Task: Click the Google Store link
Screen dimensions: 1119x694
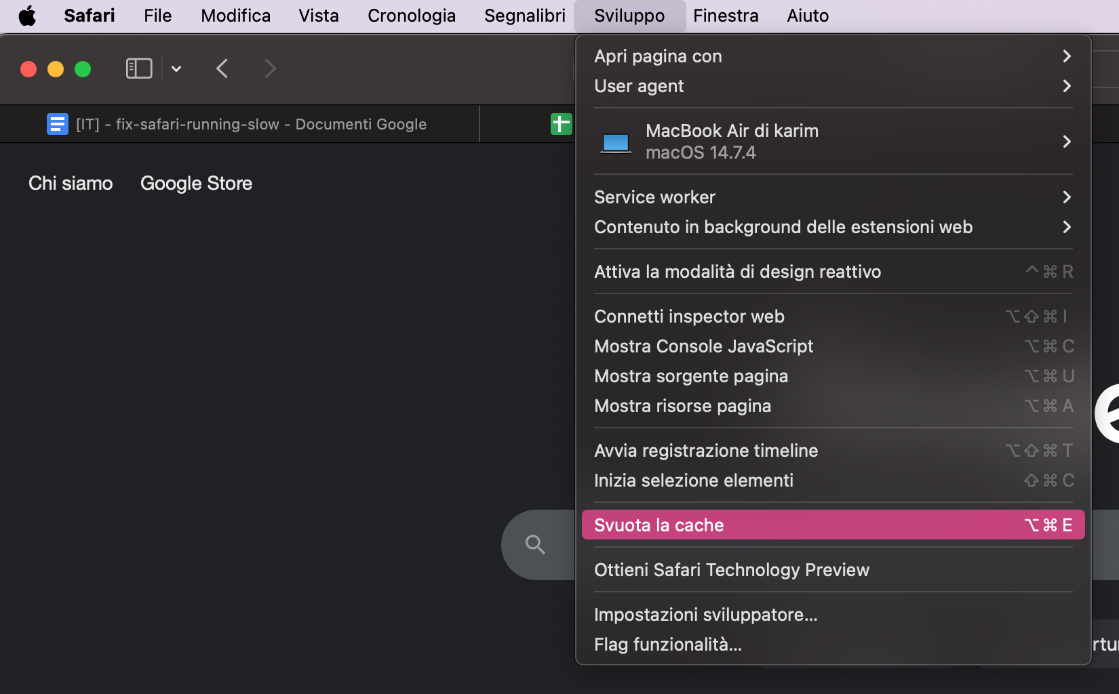Action: (x=196, y=183)
